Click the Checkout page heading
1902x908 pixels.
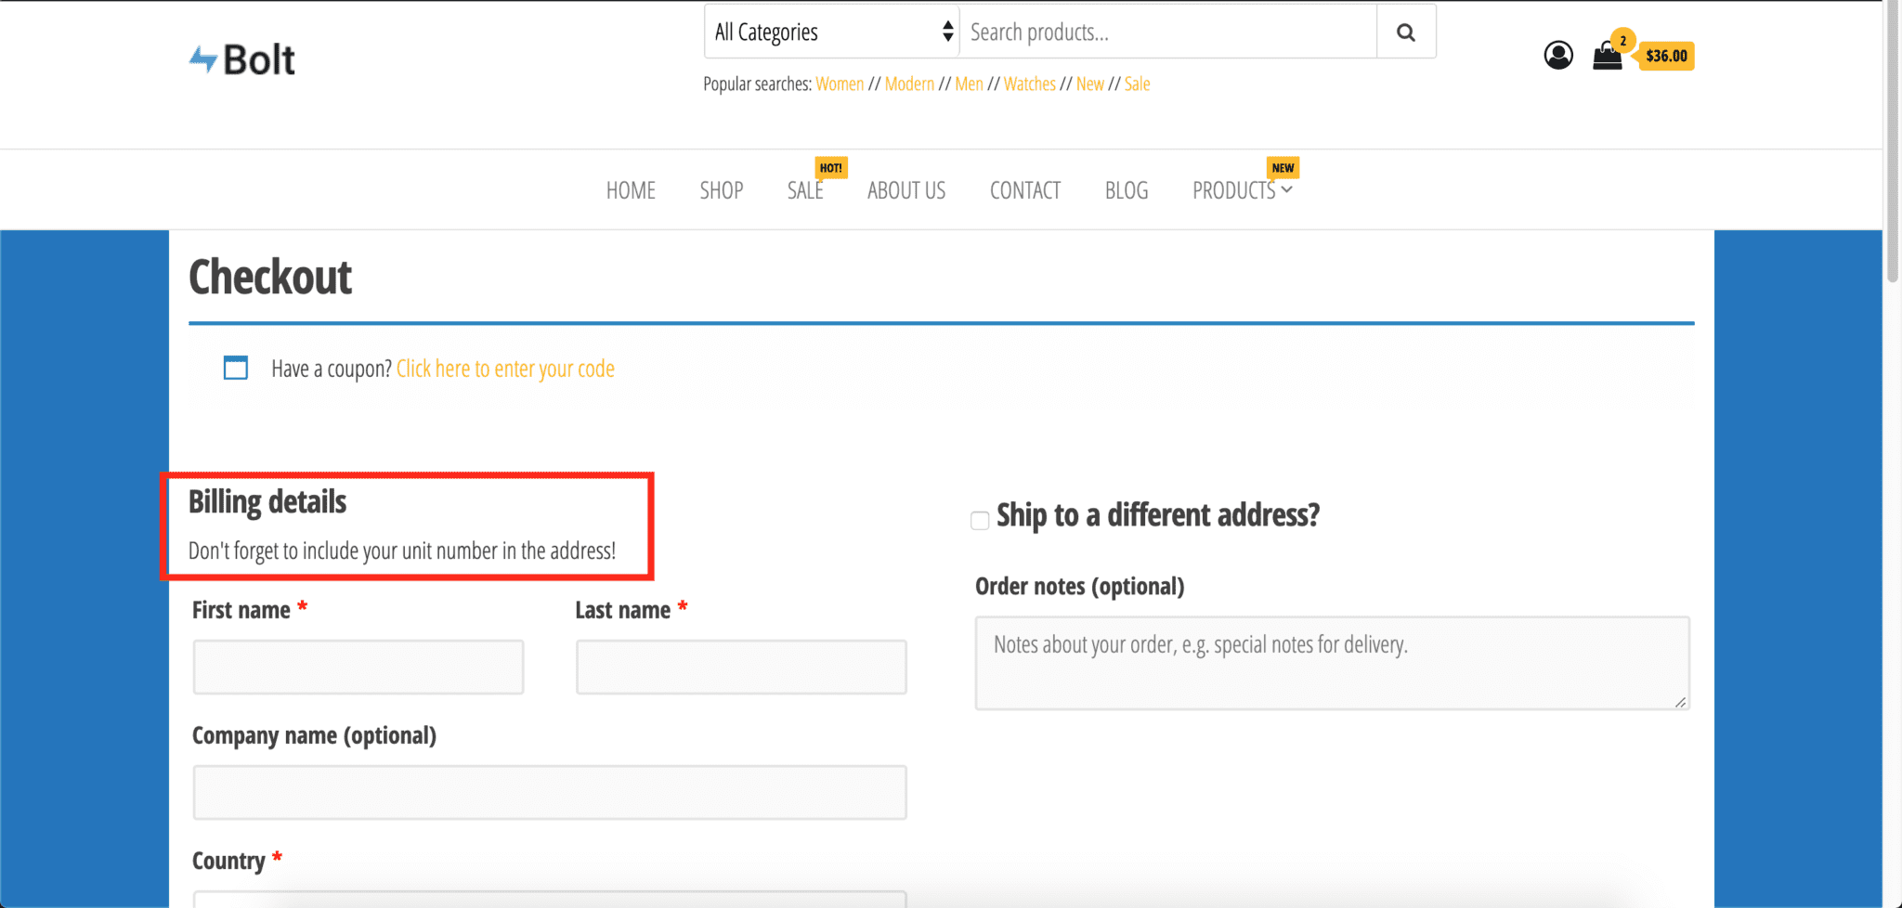point(270,277)
